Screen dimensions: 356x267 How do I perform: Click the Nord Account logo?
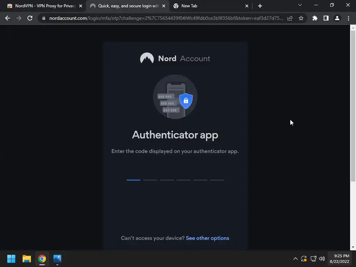pos(175,58)
